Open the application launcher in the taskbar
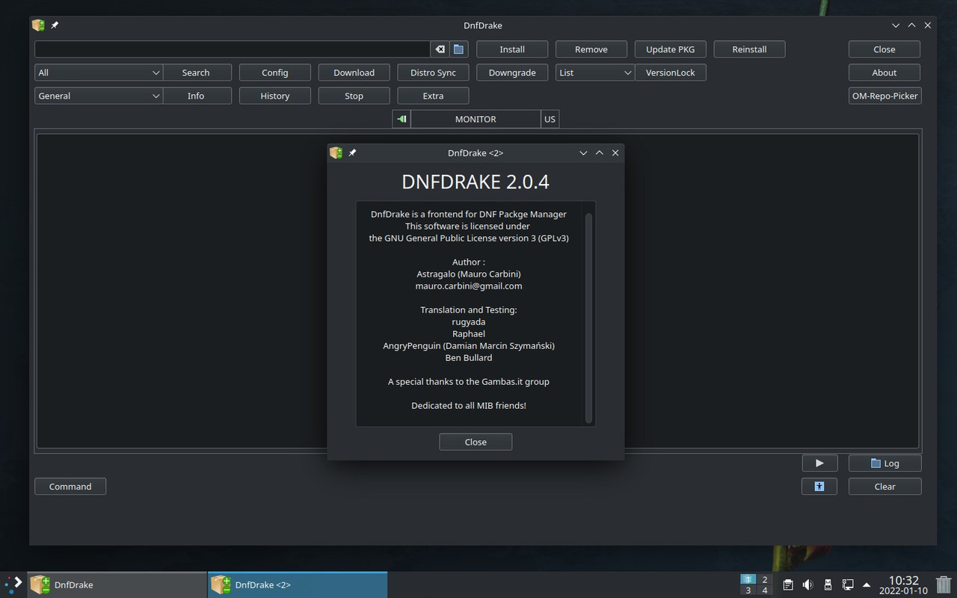This screenshot has width=957, height=598. (13, 585)
